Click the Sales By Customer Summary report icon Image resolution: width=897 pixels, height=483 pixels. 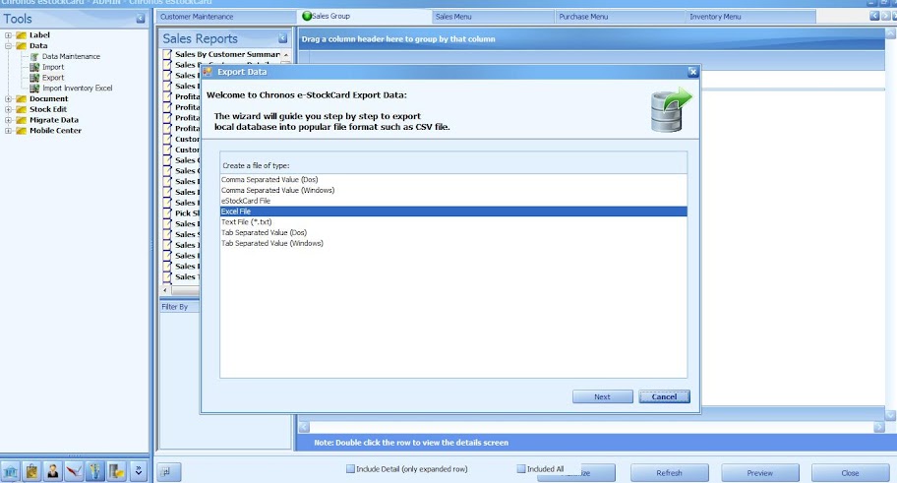click(x=167, y=54)
